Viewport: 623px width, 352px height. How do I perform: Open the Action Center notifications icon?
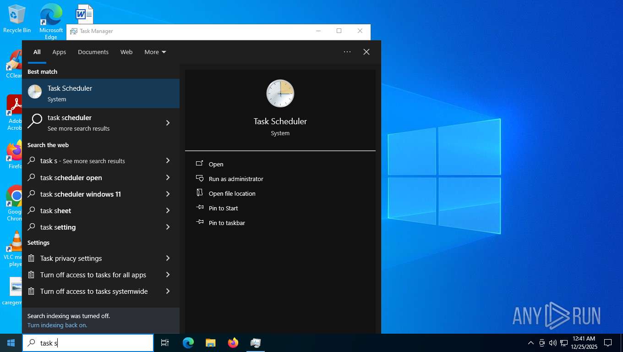pos(608,343)
